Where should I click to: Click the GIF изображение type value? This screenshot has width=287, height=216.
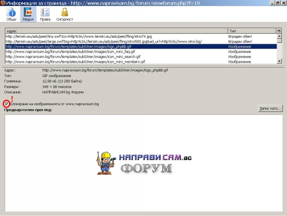(56, 76)
